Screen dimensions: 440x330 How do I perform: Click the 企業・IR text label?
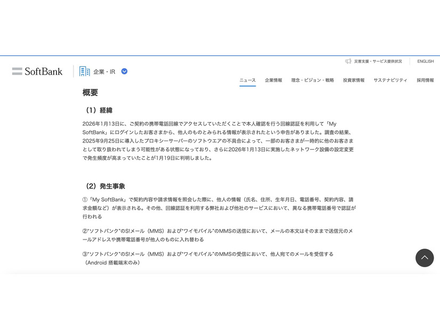click(104, 71)
